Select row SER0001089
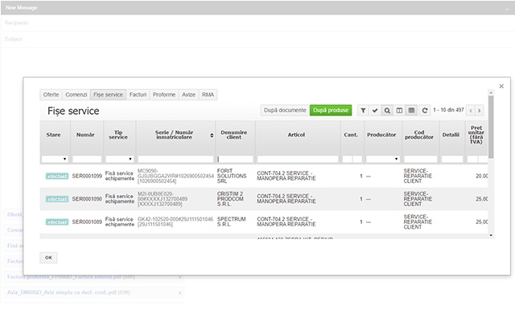The image size is (515, 321). tap(264, 222)
